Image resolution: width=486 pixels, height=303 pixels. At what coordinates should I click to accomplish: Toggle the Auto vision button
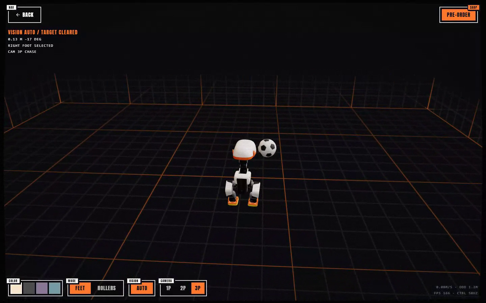click(x=142, y=288)
